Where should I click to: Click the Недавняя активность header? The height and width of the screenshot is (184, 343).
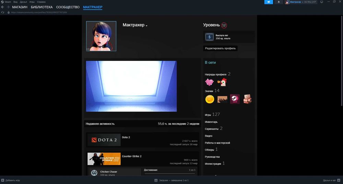coord(100,123)
